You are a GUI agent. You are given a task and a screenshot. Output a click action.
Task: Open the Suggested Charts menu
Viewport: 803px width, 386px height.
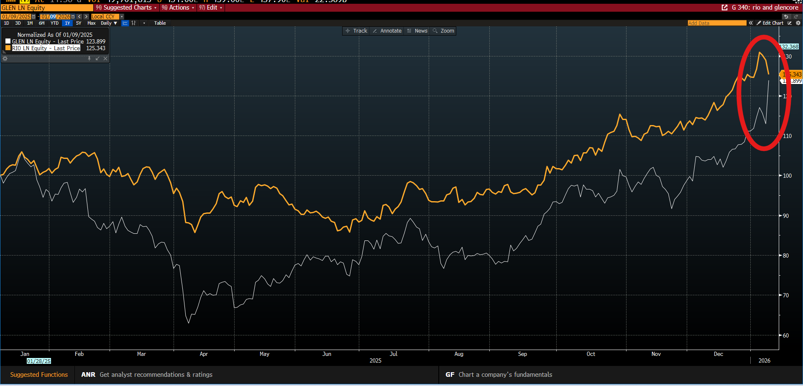click(126, 8)
